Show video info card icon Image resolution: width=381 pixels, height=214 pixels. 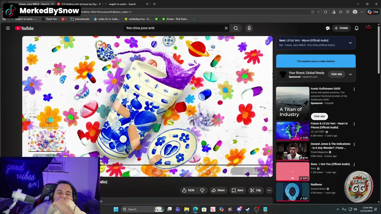267,41
